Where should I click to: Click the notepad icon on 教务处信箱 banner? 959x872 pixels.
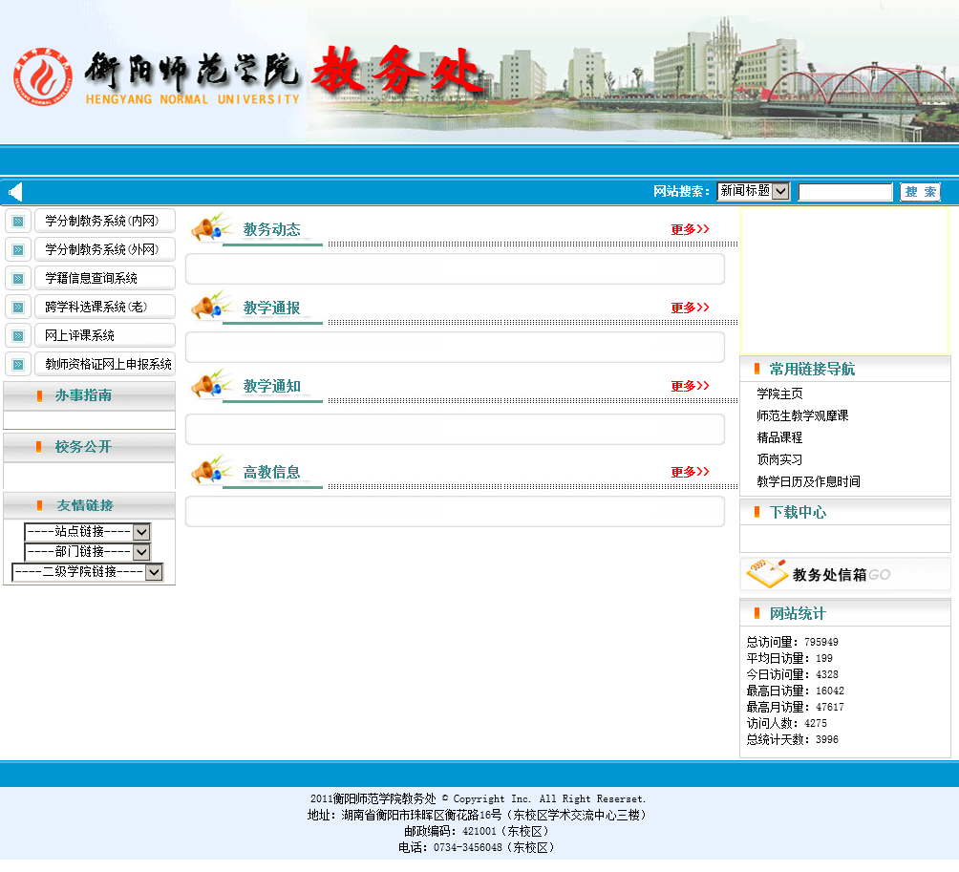767,574
